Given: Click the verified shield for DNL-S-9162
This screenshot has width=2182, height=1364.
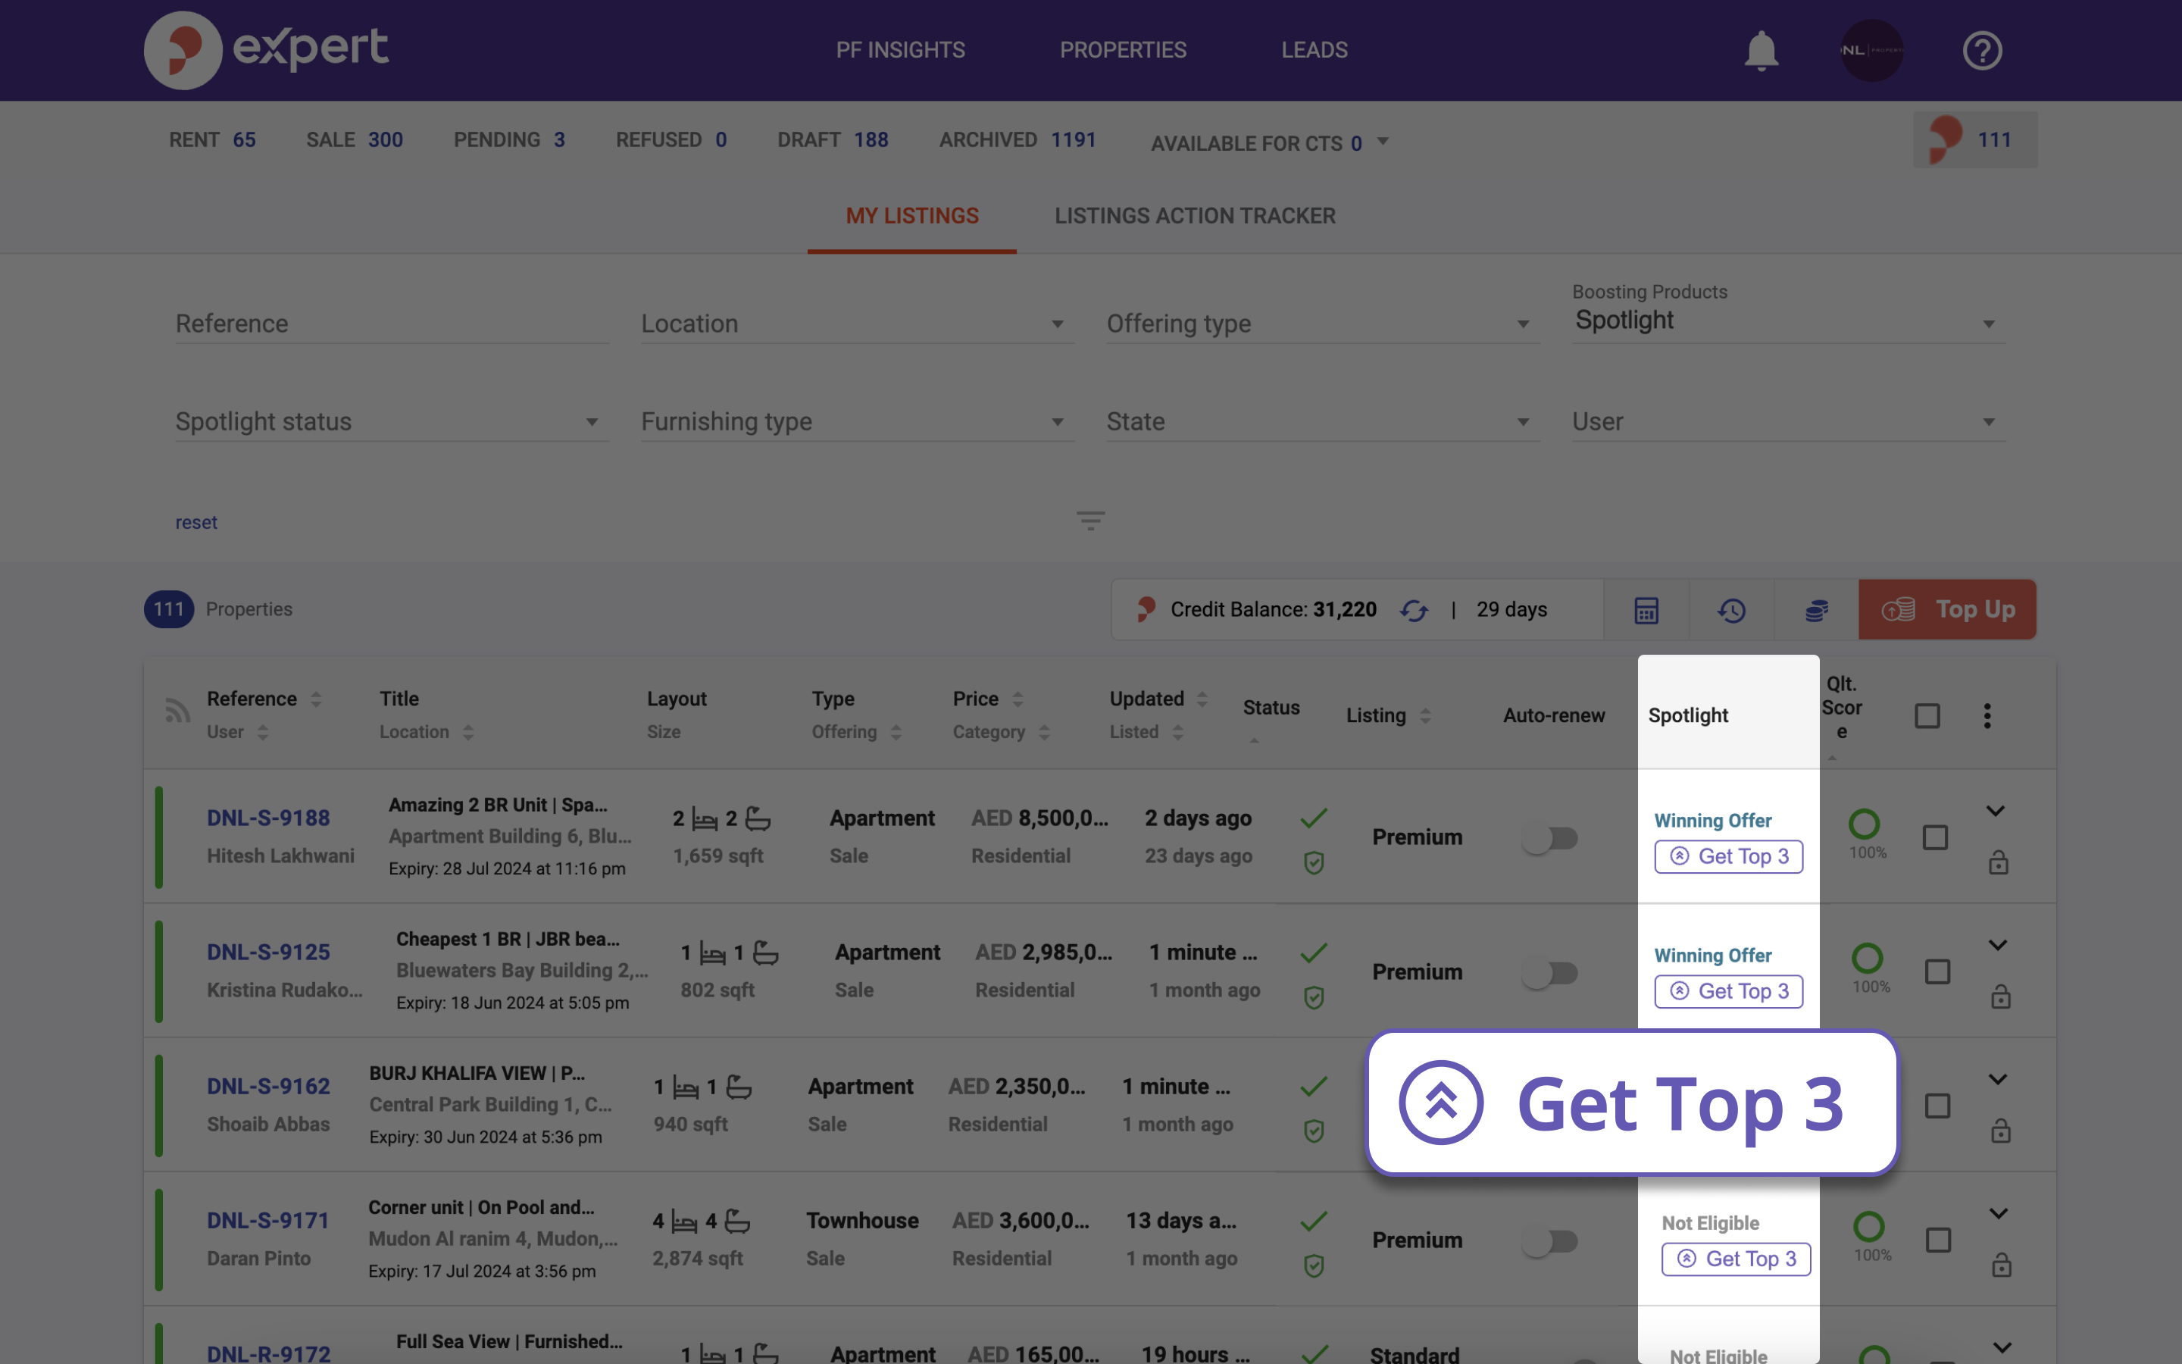Looking at the screenshot, I should [x=1314, y=1131].
